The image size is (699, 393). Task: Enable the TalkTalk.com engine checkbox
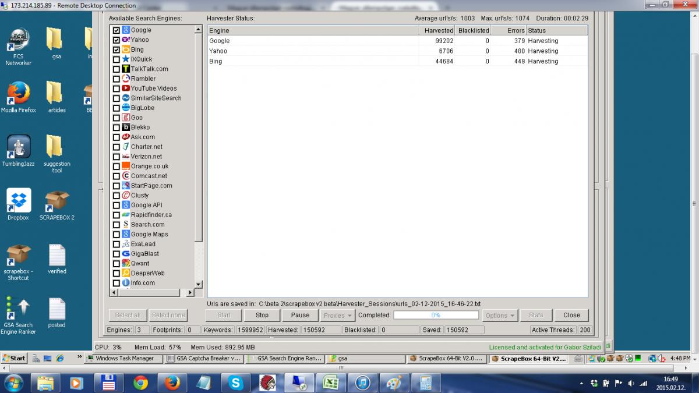click(116, 69)
